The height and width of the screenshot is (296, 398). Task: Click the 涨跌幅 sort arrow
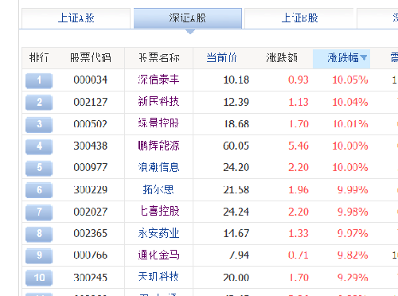(364, 57)
